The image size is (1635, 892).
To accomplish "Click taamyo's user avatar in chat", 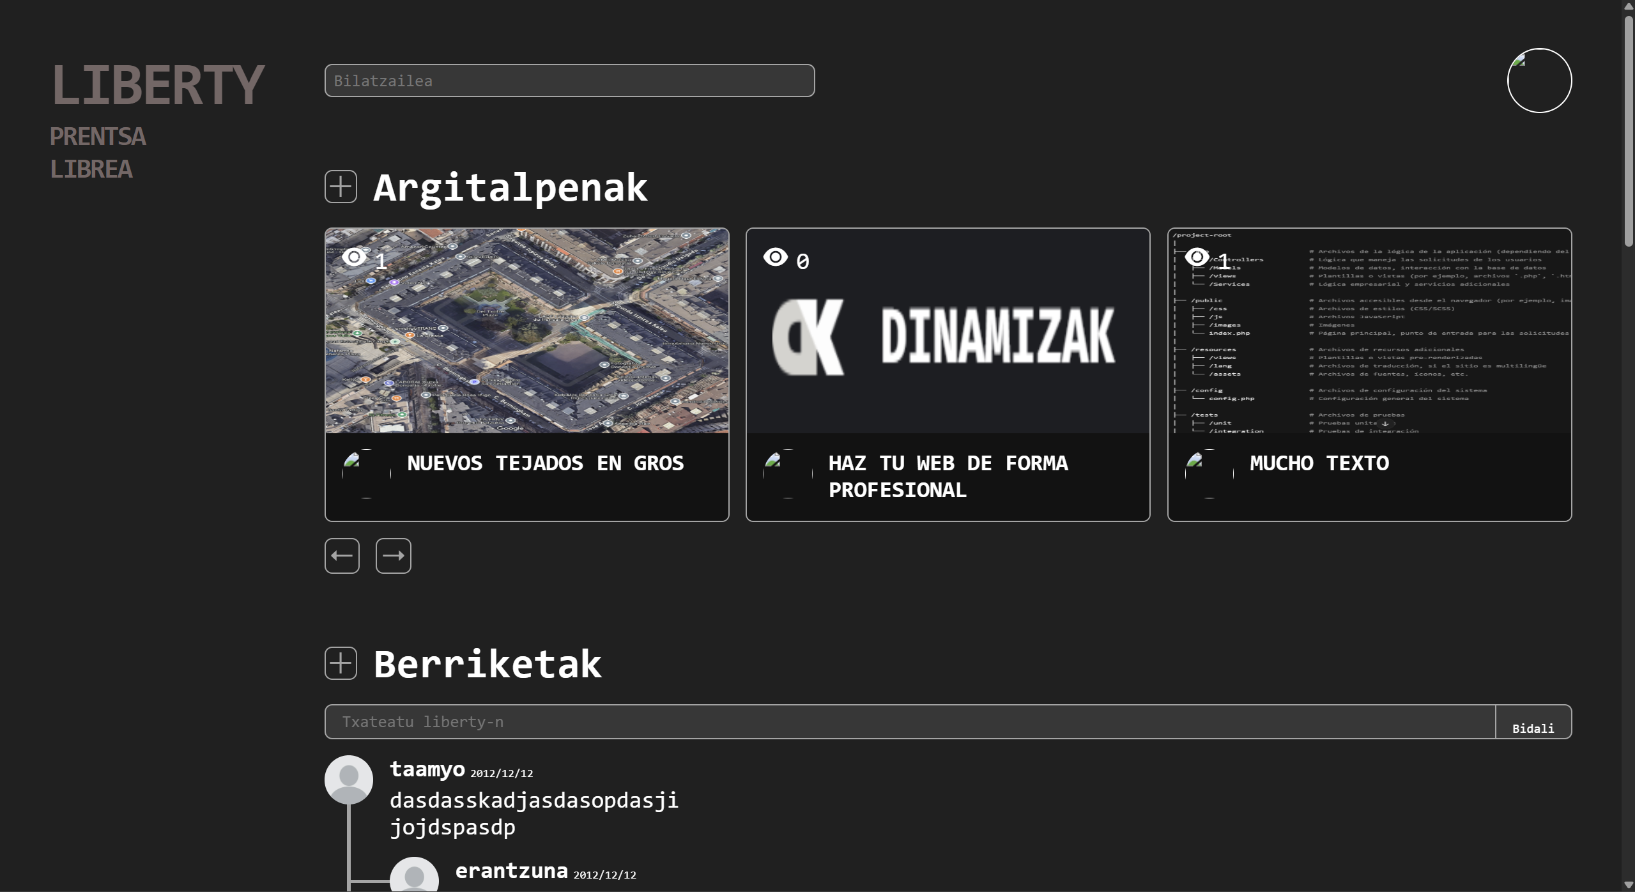I will tap(348, 779).
